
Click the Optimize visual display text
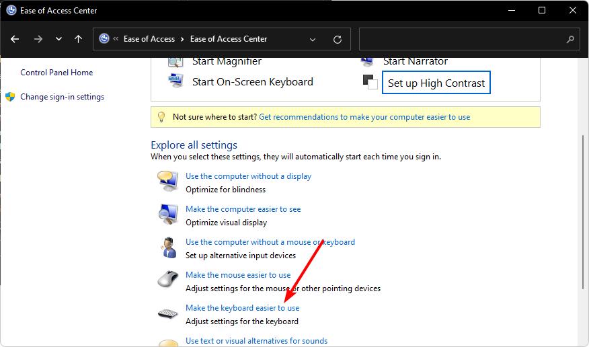[x=226, y=223]
